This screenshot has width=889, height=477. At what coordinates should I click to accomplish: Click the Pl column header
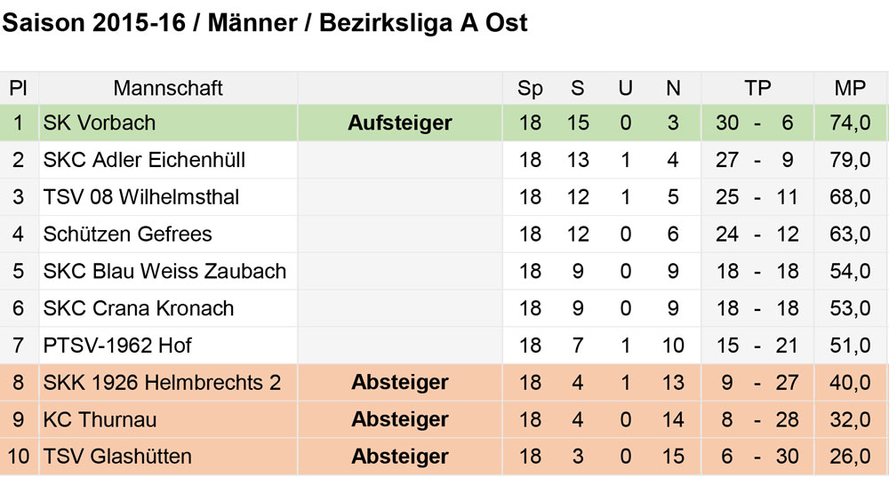tap(18, 88)
